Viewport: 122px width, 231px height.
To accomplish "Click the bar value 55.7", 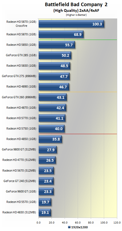I will tap(69, 45).
